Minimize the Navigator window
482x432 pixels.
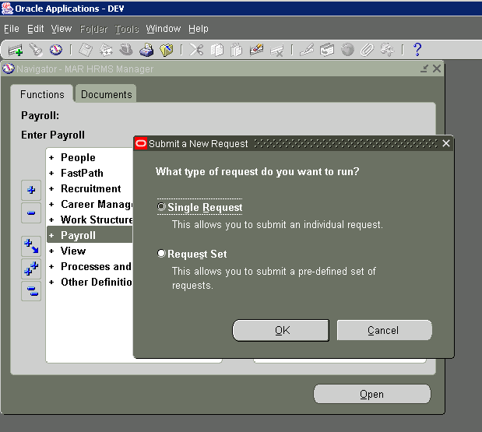[x=424, y=68]
